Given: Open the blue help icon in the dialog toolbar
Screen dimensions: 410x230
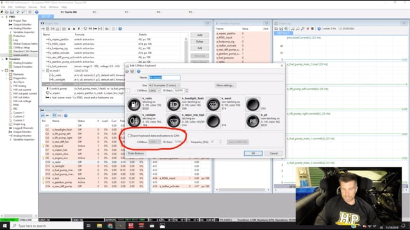Looking at the screenshot, I should click(x=138, y=71).
